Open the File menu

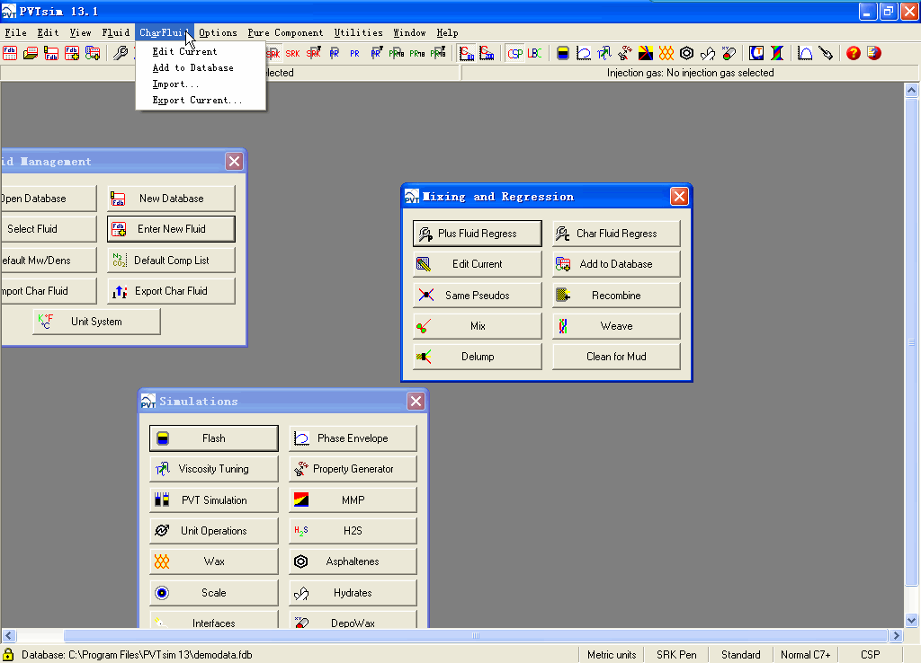pos(16,33)
